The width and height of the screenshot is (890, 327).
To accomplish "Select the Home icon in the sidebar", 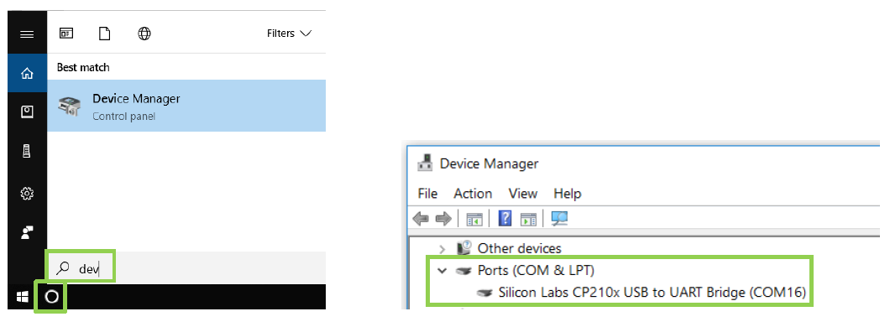I will click(27, 73).
